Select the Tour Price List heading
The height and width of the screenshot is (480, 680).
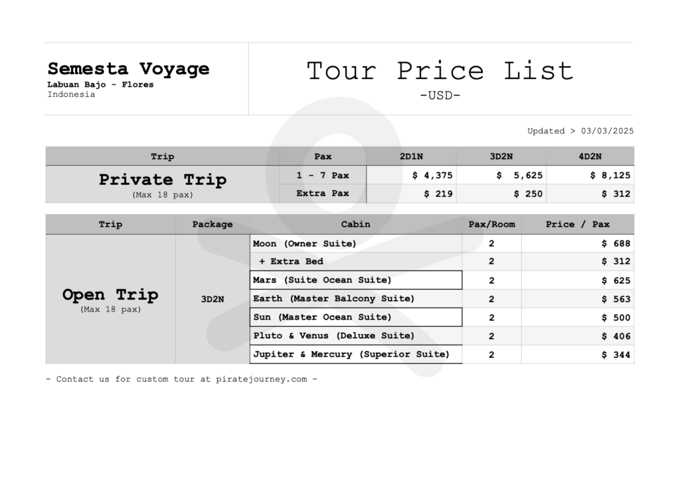coord(440,71)
